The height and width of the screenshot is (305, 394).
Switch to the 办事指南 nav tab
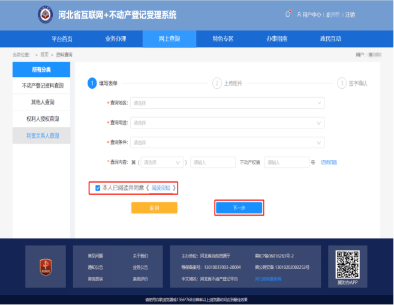pos(276,38)
